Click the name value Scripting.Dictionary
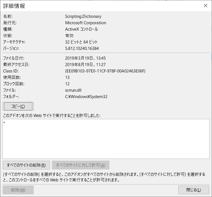 click(83, 16)
